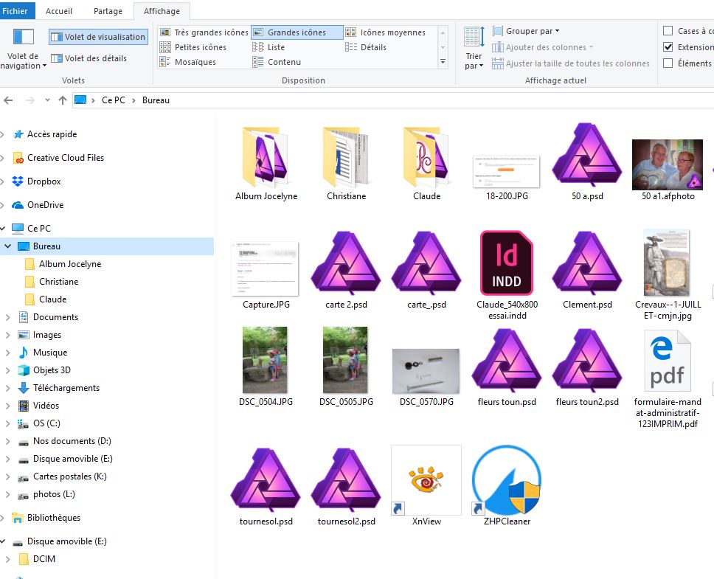Select the DSC_0504.JPG photo
Viewport: 714px width, 579px height.
click(x=265, y=360)
